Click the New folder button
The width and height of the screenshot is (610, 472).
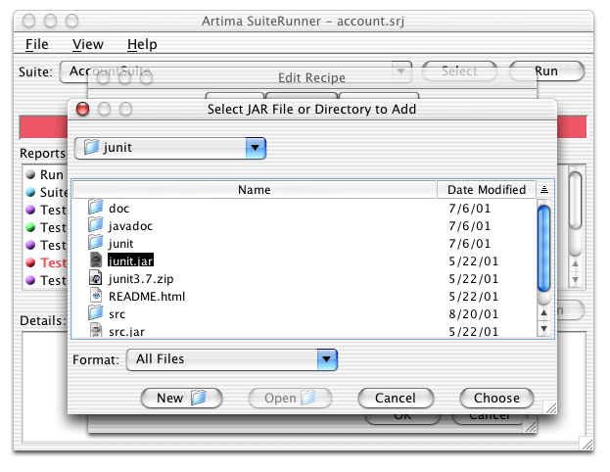pos(181,399)
